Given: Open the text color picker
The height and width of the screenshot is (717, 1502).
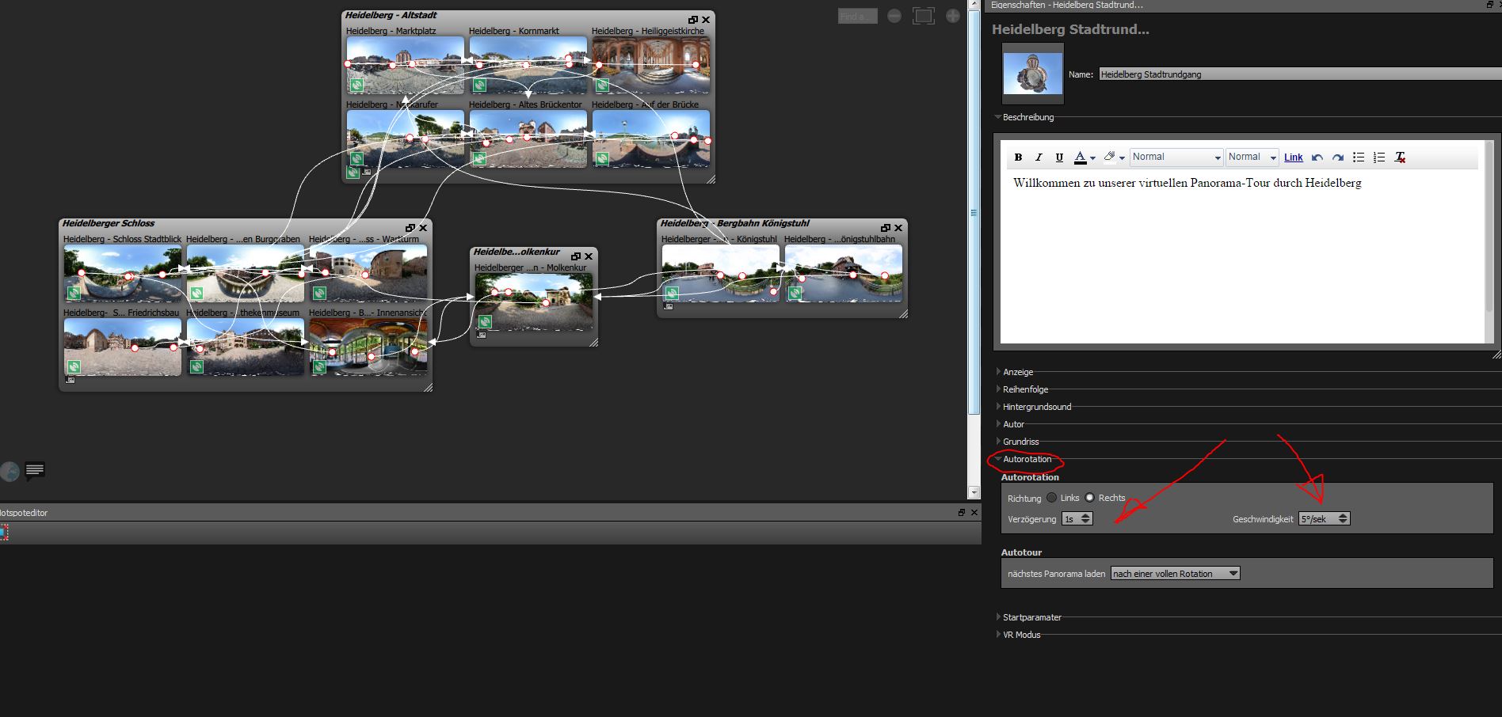Looking at the screenshot, I should pos(1081,157).
